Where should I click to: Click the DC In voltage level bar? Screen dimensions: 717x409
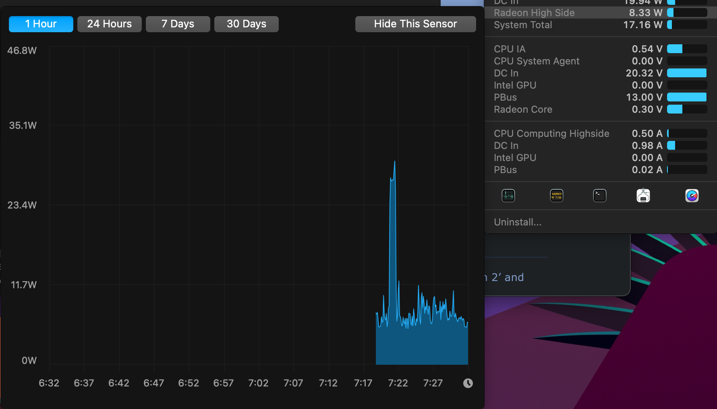tap(686, 73)
